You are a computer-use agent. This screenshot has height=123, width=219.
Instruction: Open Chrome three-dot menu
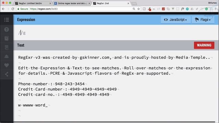(x=216, y=9)
